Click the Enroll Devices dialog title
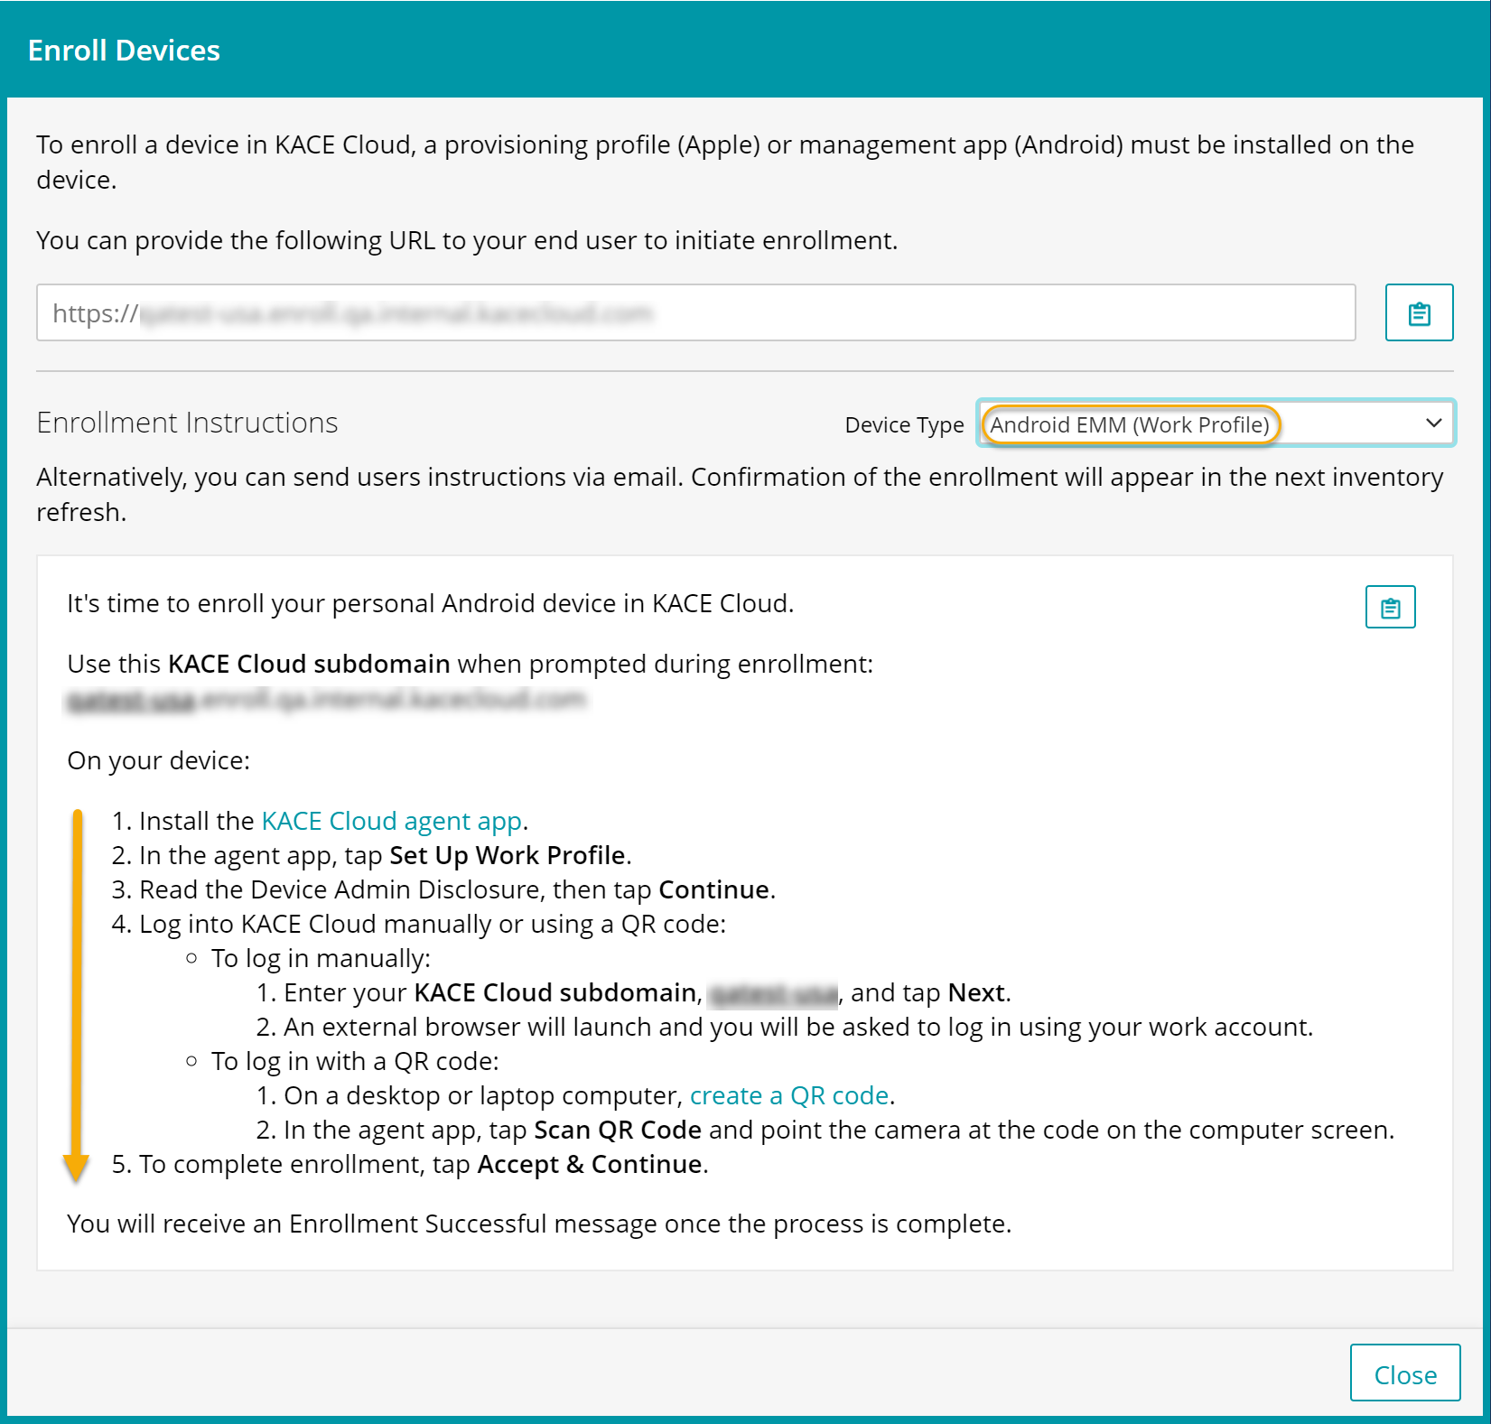 click(124, 51)
